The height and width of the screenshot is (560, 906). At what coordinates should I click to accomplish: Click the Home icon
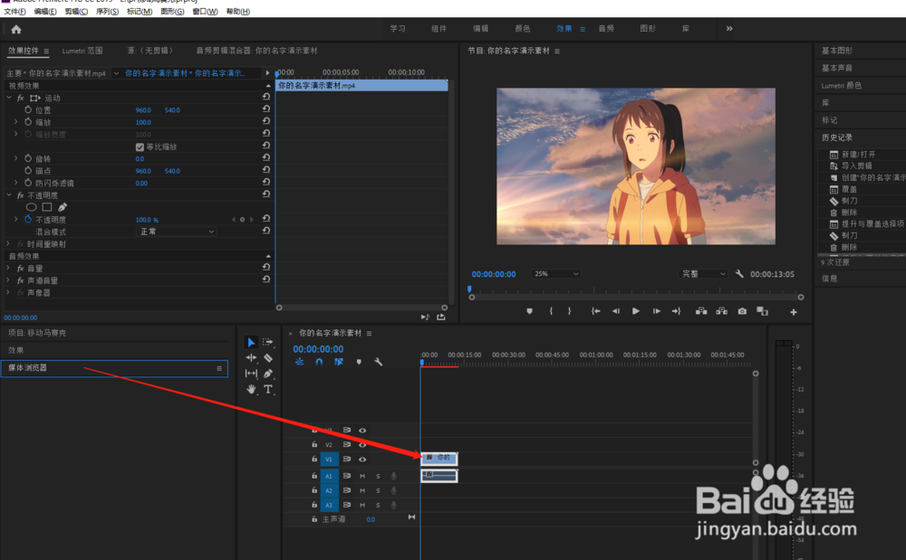click(16, 30)
